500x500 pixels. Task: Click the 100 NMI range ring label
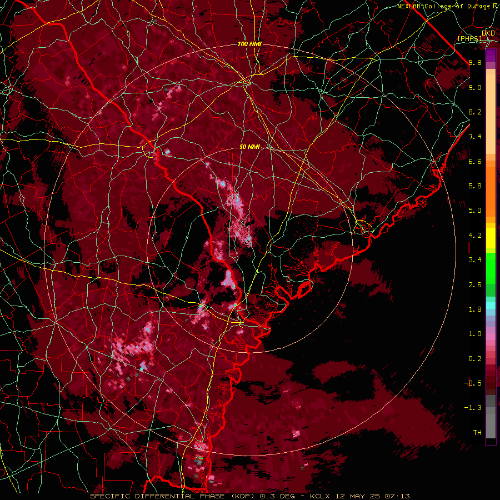[249, 44]
